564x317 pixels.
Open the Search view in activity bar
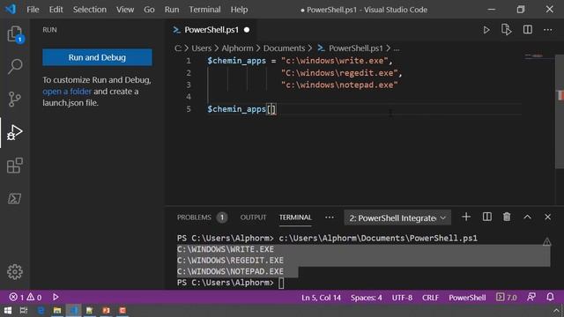point(15,67)
